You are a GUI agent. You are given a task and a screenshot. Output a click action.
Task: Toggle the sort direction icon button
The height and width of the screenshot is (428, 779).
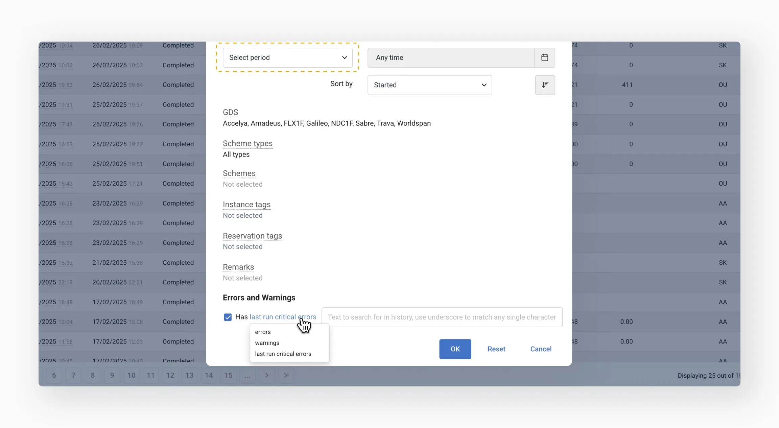[x=545, y=85]
